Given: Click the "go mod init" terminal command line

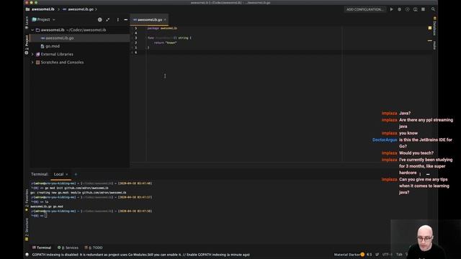Looking at the screenshot, I should (70, 188).
